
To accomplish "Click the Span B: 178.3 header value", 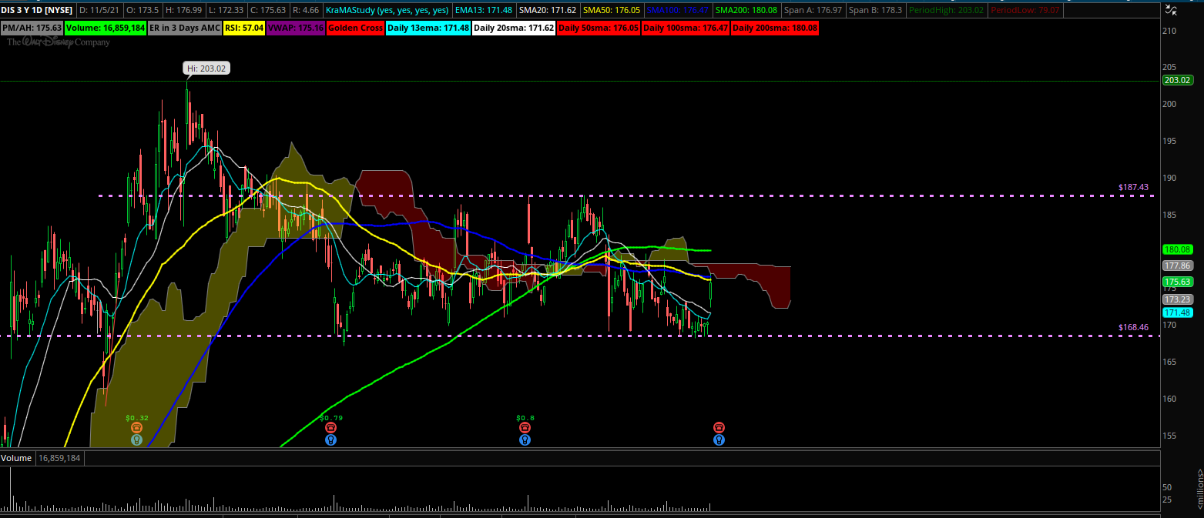I will [874, 10].
